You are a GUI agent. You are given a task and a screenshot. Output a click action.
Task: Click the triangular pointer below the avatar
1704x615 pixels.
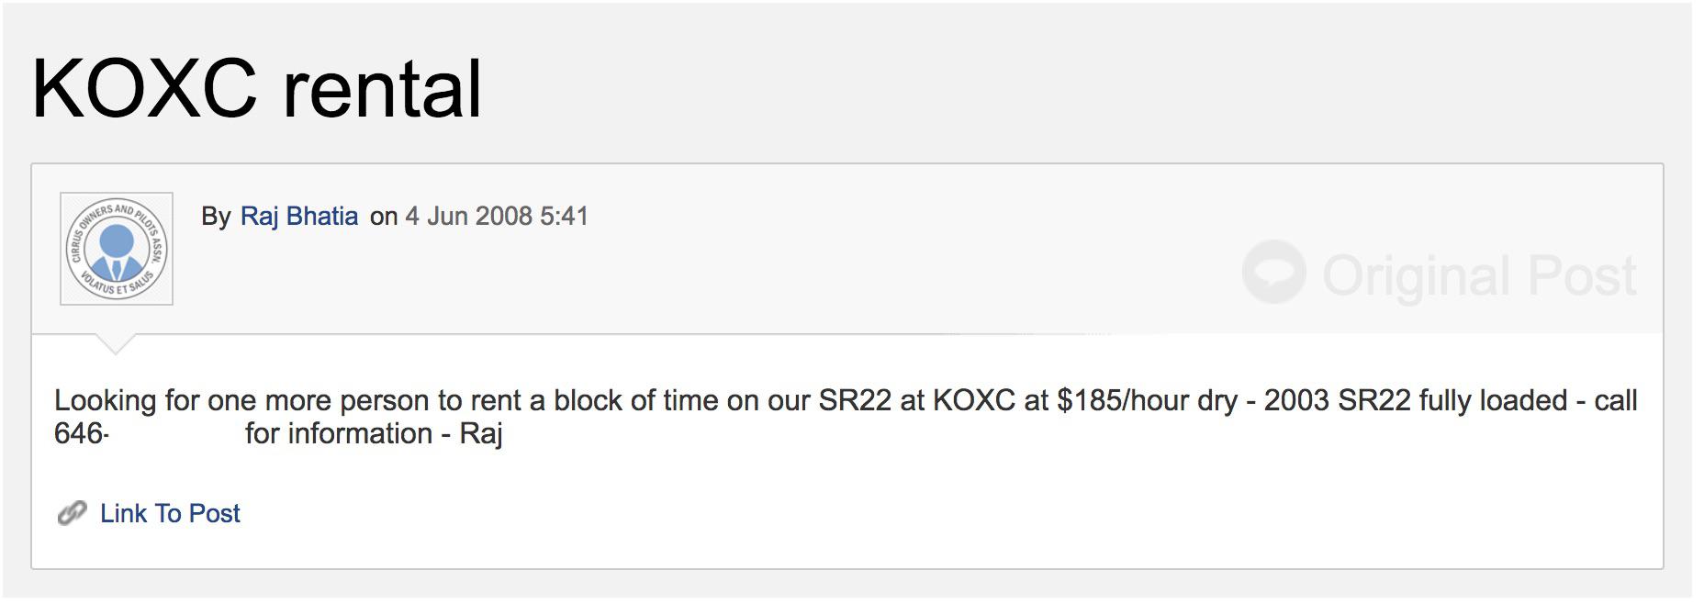tap(116, 344)
